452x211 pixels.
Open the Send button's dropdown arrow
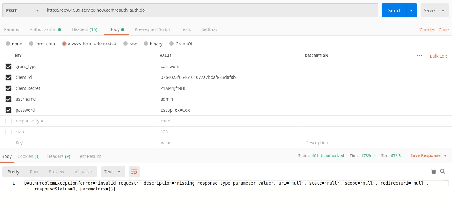tap(411, 10)
